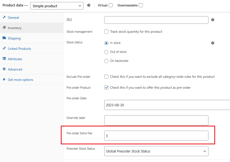Image resolution: width=230 pixels, height=162 pixels.
Task: Select the On backorder radio button
Action: point(106,61)
